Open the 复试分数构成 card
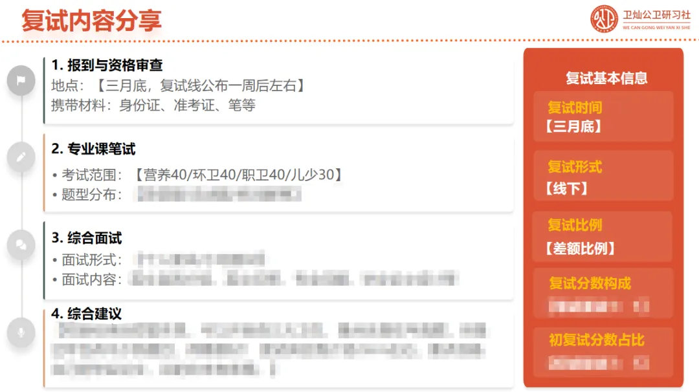Viewport: 699px width, 392px height. (603, 293)
